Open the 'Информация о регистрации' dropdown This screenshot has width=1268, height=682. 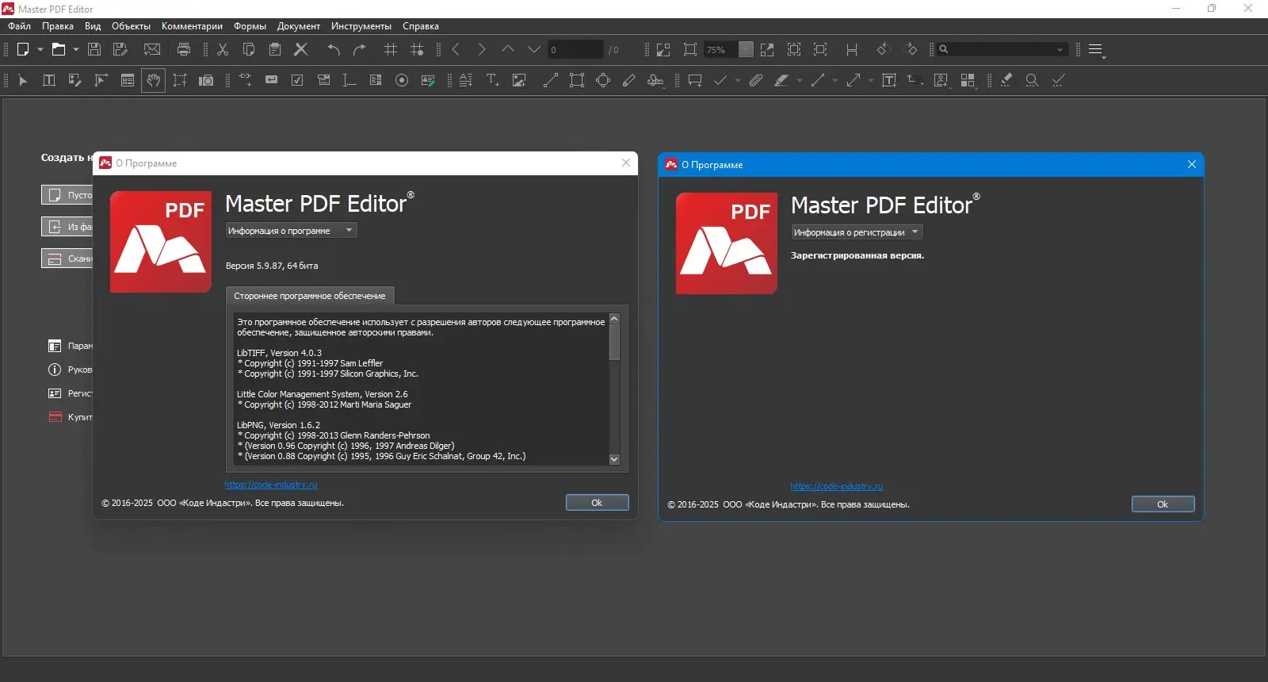(x=857, y=232)
